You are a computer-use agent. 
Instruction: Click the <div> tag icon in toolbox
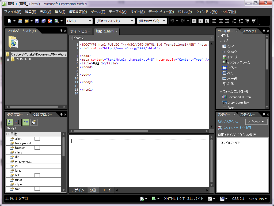[224, 46]
